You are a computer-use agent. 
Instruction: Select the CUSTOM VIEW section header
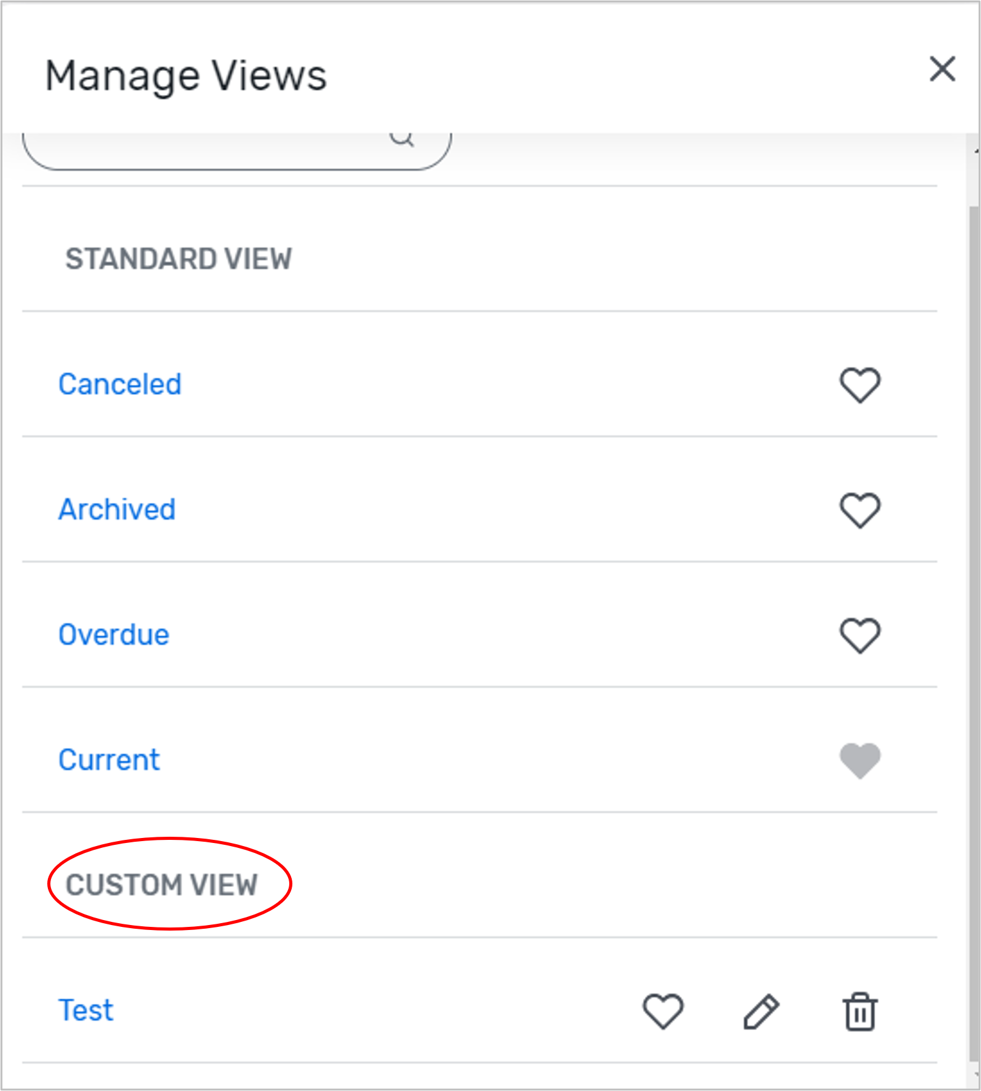click(x=164, y=885)
